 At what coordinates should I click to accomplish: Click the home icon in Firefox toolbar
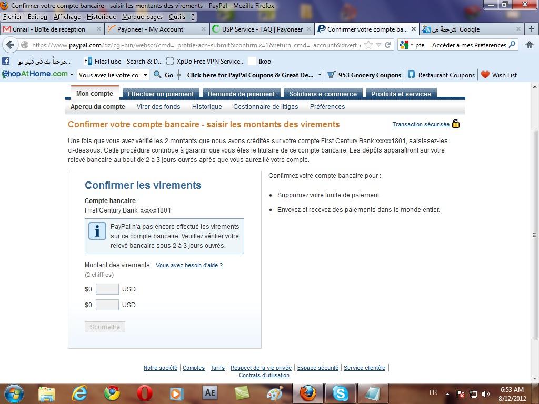(529, 45)
